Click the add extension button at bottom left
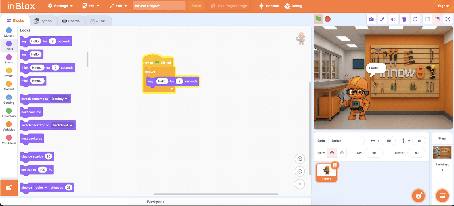454x206 pixels. point(9,188)
